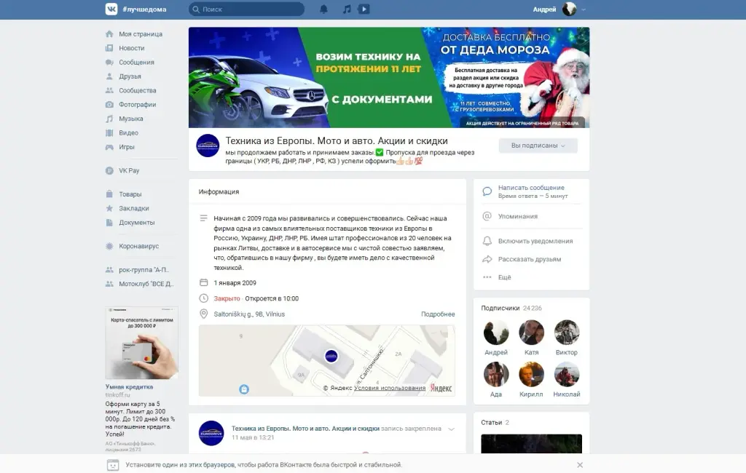Click the message bubble icon
Screen dimensions: 746x473
[487, 191]
